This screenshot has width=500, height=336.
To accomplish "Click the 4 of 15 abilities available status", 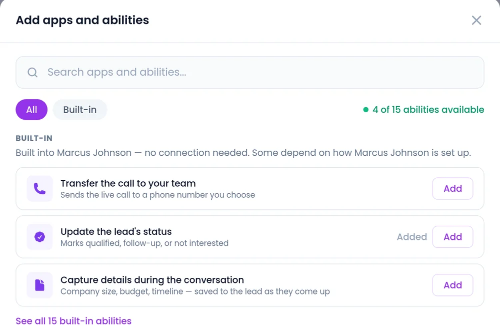I will coord(423,110).
